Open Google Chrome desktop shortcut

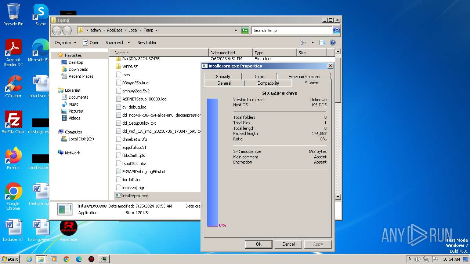13,196
